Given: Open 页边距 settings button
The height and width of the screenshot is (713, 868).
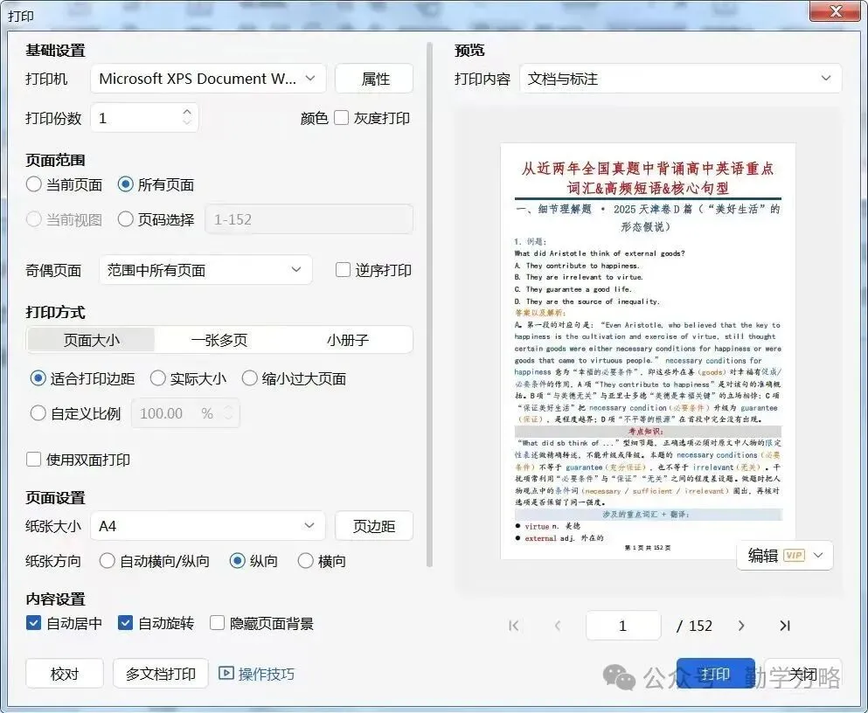Looking at the screenshot, I should [x=374, y=525].
